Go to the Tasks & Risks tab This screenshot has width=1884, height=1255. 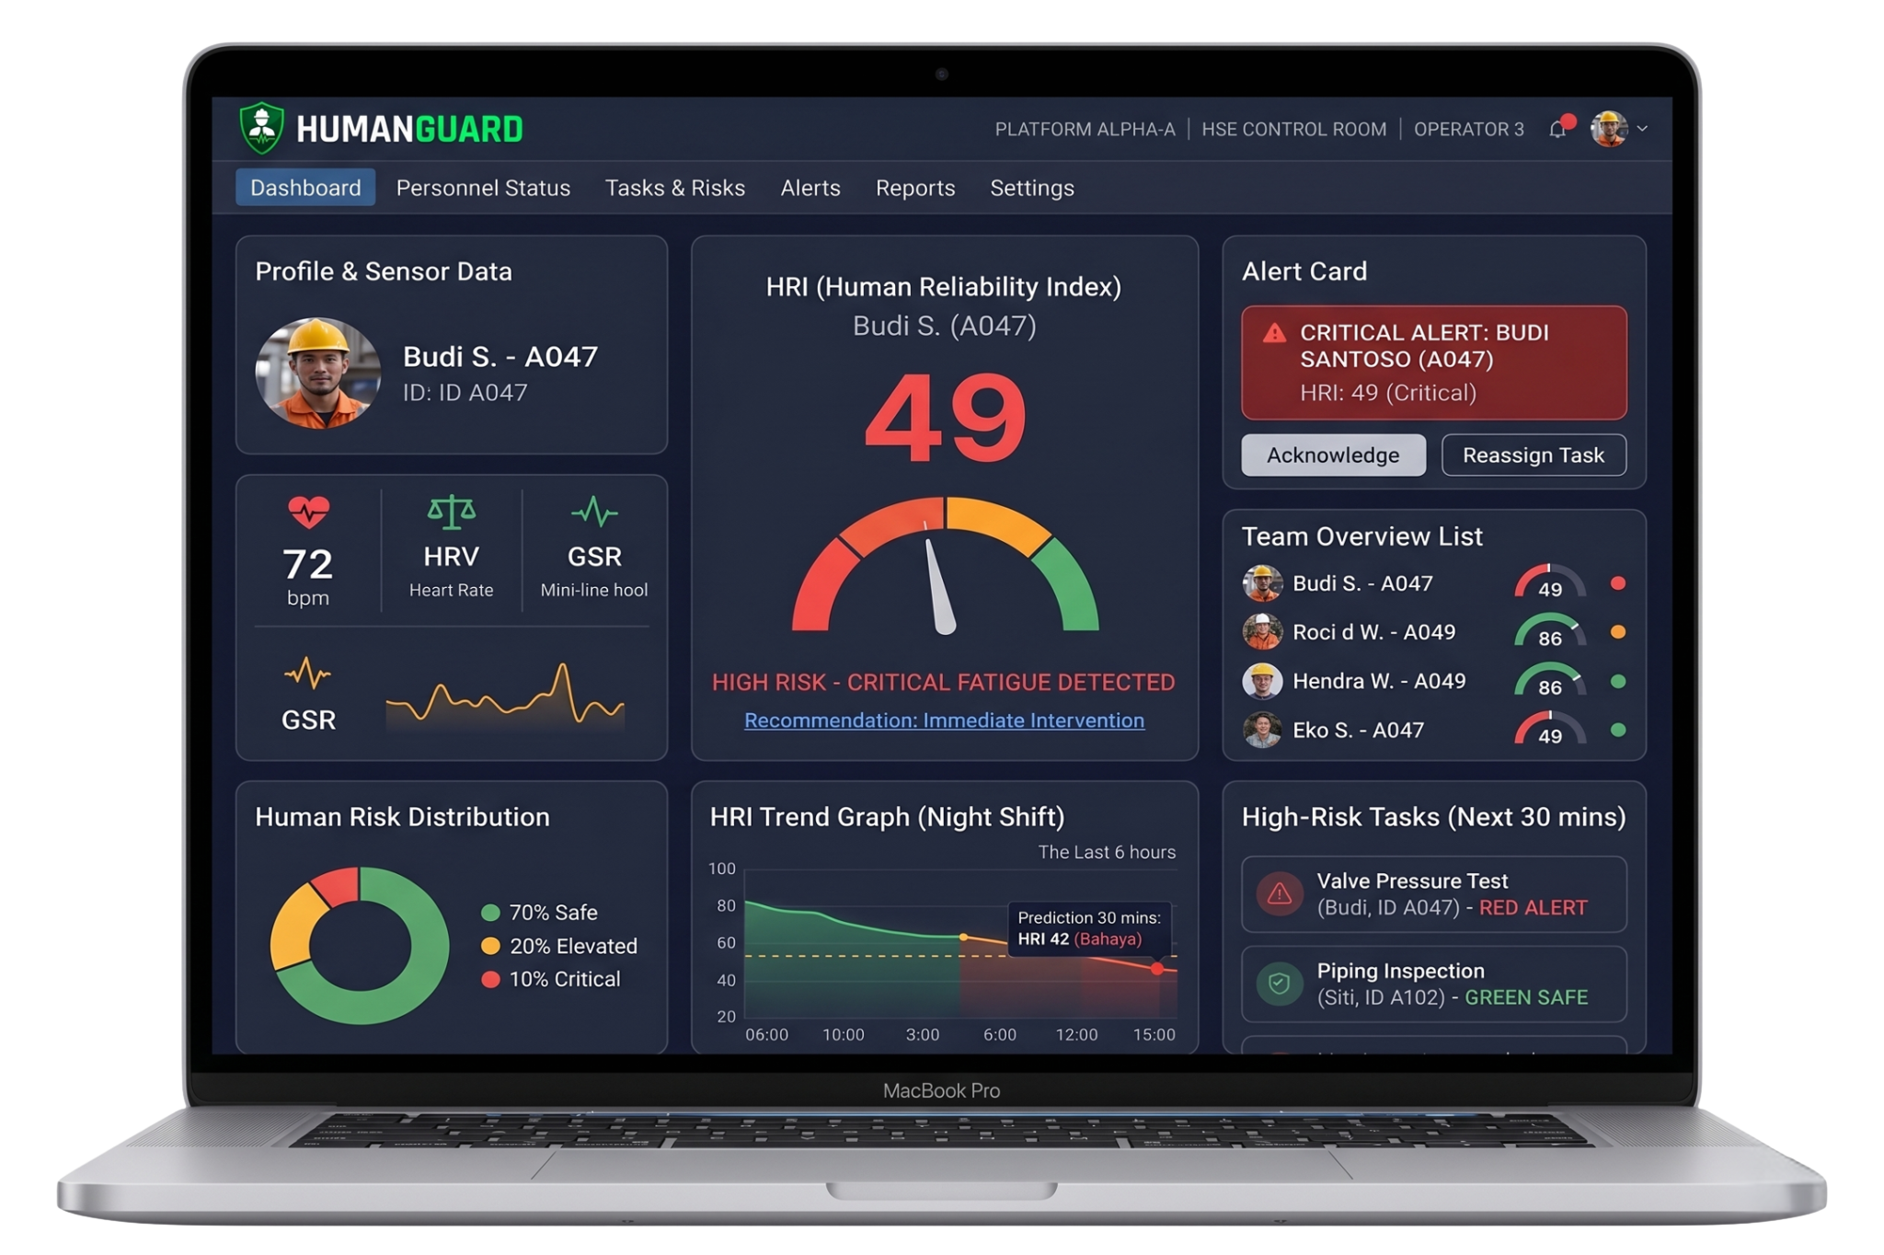pyautogui.click(x=675, y=188)
